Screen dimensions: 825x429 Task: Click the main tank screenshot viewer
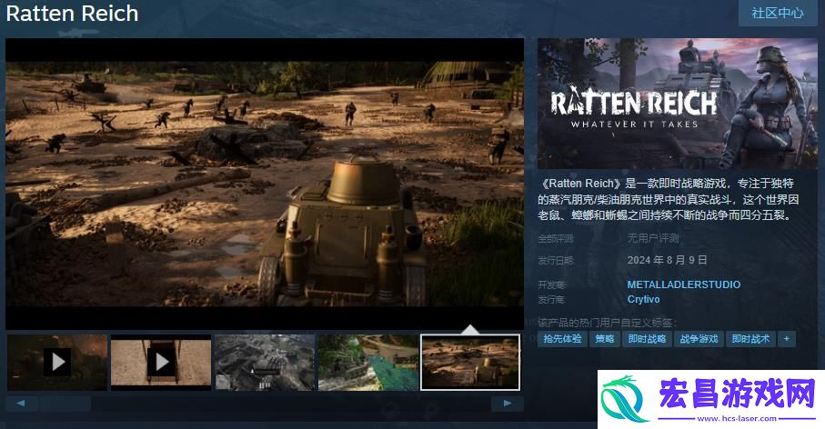tap(265, 184)
